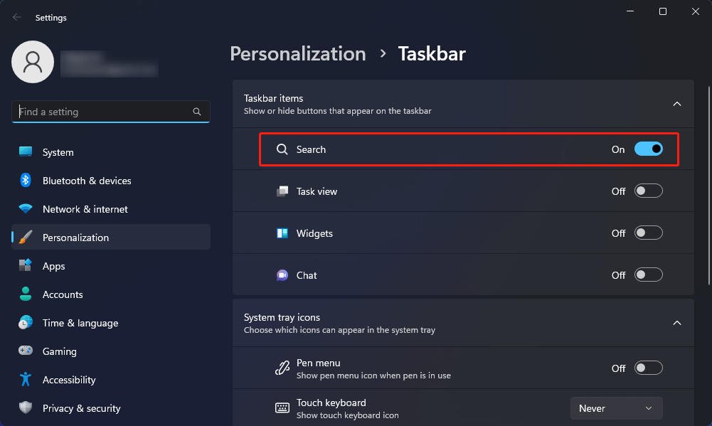Image resolution: width=712 pixels, height=426 pixels.
Task: Turn off the Search toggle
Action: click(647, 149)
